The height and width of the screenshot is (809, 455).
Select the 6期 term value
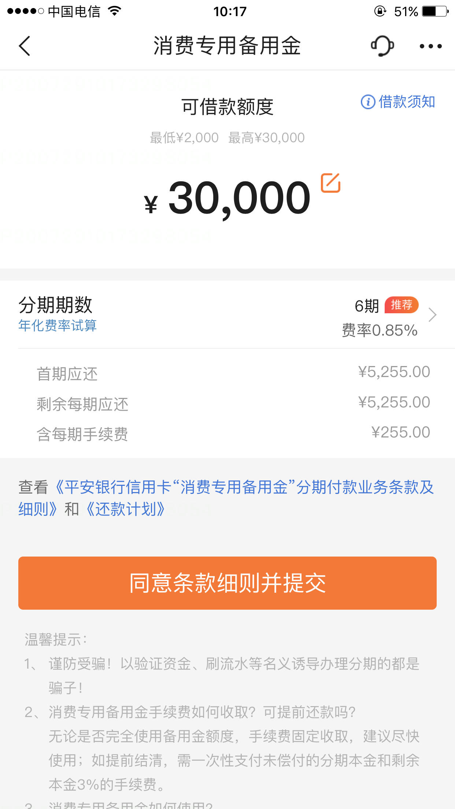click(x=366, y=306)
